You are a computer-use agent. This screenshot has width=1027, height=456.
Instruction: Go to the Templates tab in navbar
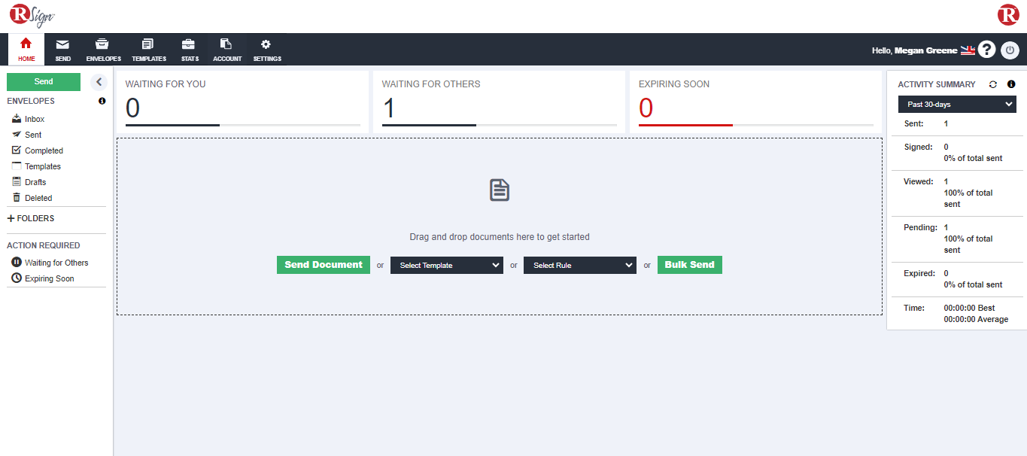148,50
